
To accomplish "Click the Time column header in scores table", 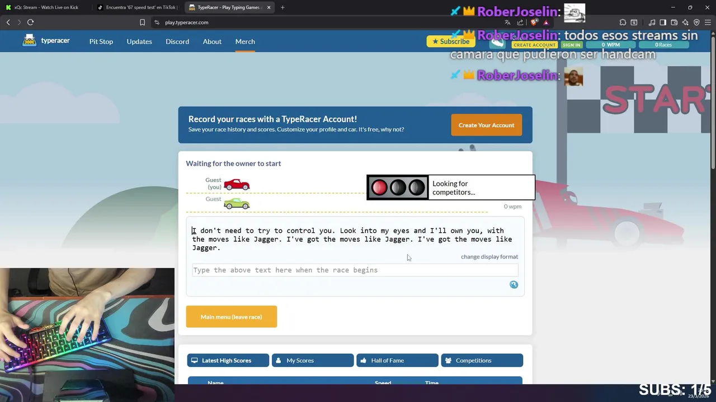I will 432,382.
